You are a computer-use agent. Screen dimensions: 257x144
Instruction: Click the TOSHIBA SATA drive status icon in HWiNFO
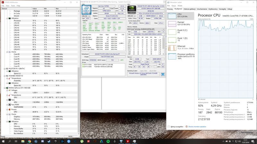[83, 67]
